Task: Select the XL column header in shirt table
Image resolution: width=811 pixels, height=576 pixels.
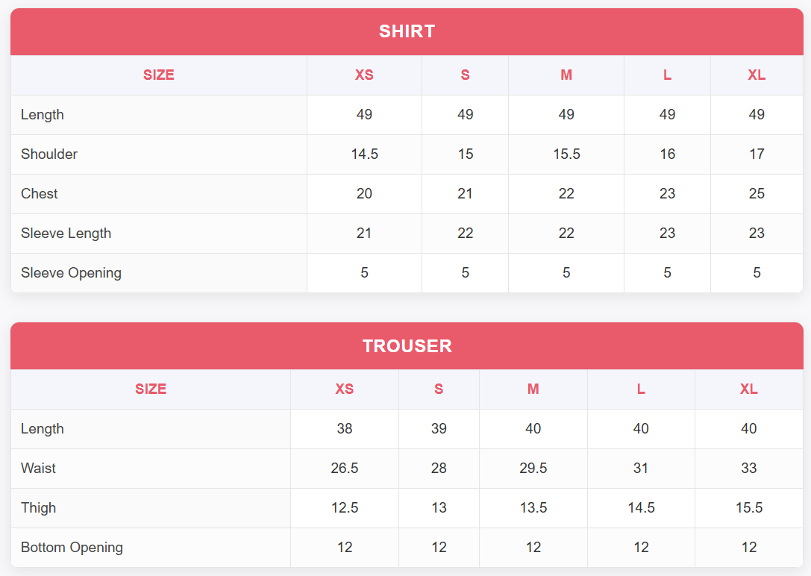Action: click(757, 75)
